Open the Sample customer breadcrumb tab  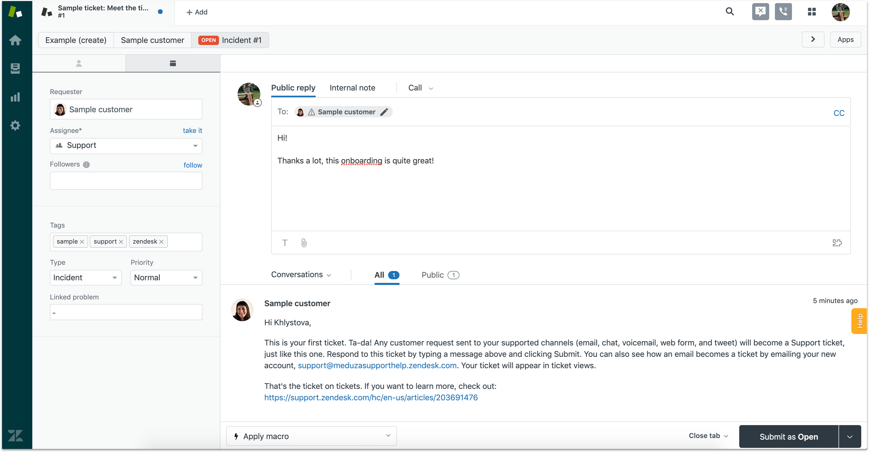click(153, 40)
